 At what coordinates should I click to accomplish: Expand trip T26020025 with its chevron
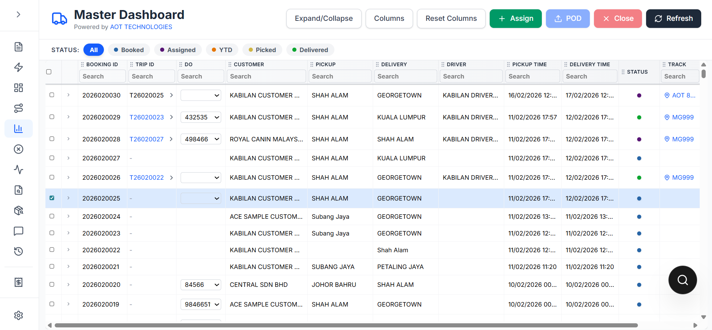pos(171,95)
